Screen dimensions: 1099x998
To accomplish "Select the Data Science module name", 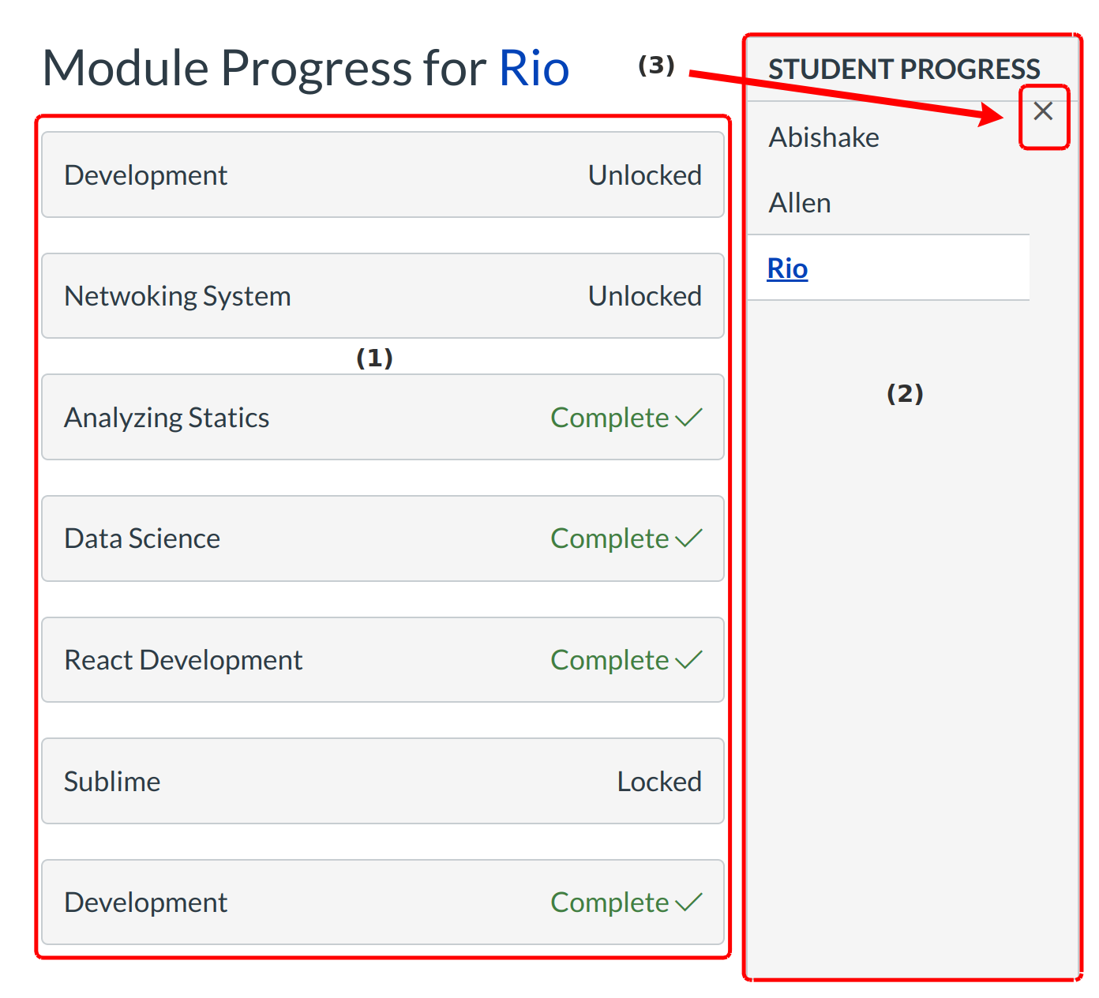I will 142,538.
